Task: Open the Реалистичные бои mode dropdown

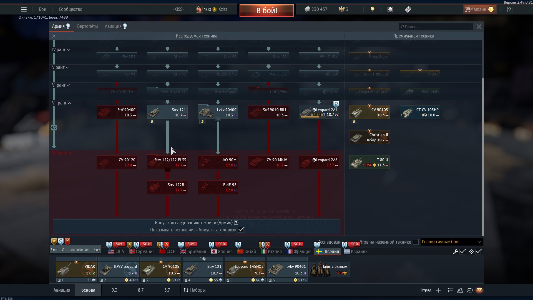Action: (451, 242)
